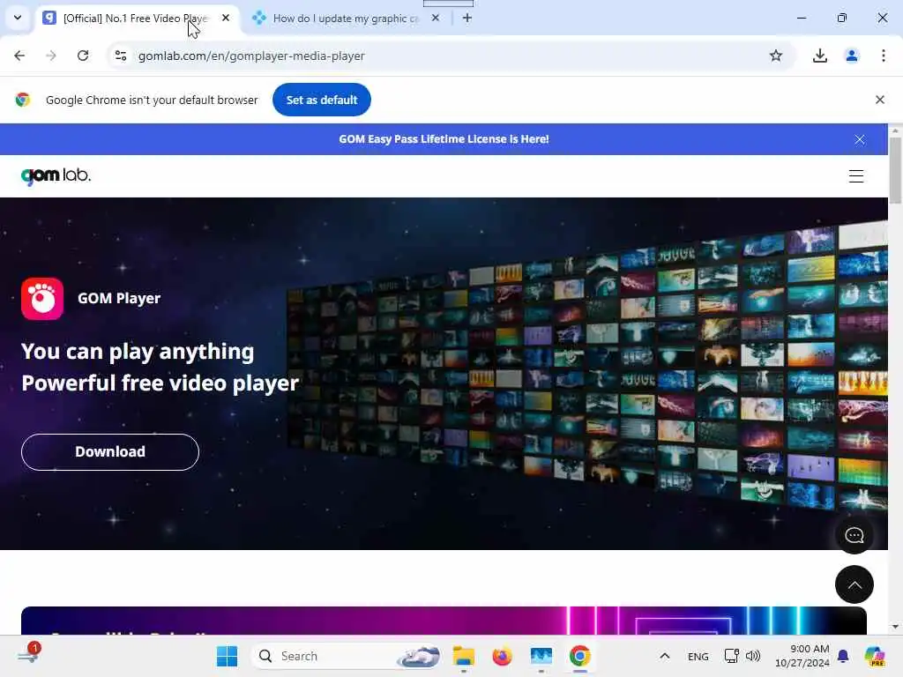Open the widgets icon with notification badge

pos(29,655)
